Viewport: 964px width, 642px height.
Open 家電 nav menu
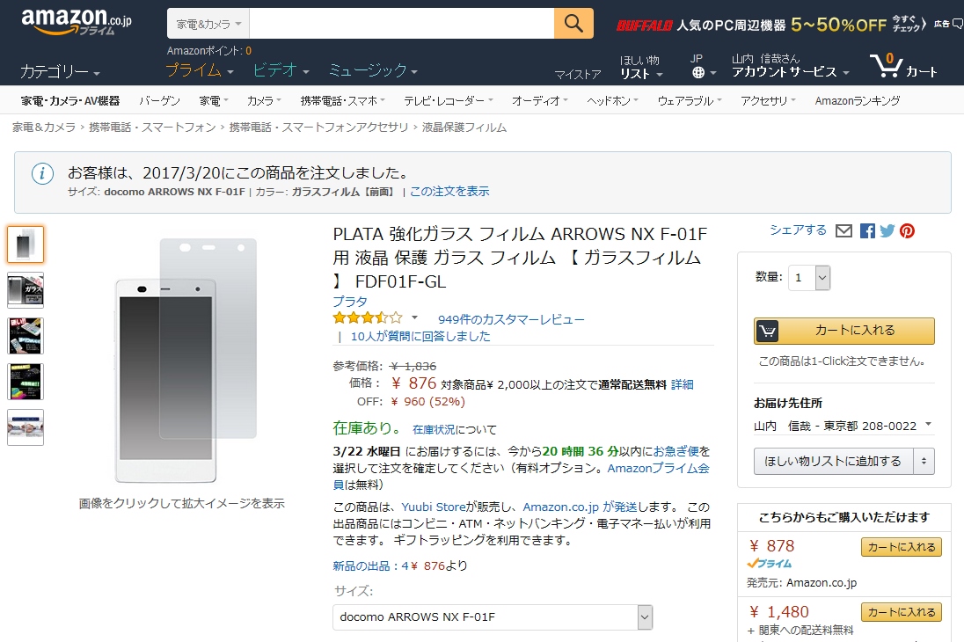[214, 101]
